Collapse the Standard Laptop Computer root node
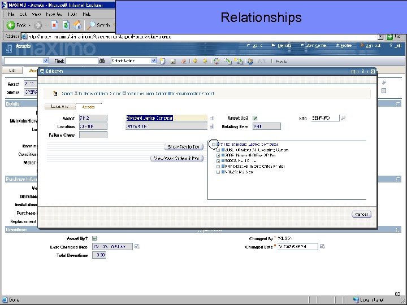 tap(213, 145)
